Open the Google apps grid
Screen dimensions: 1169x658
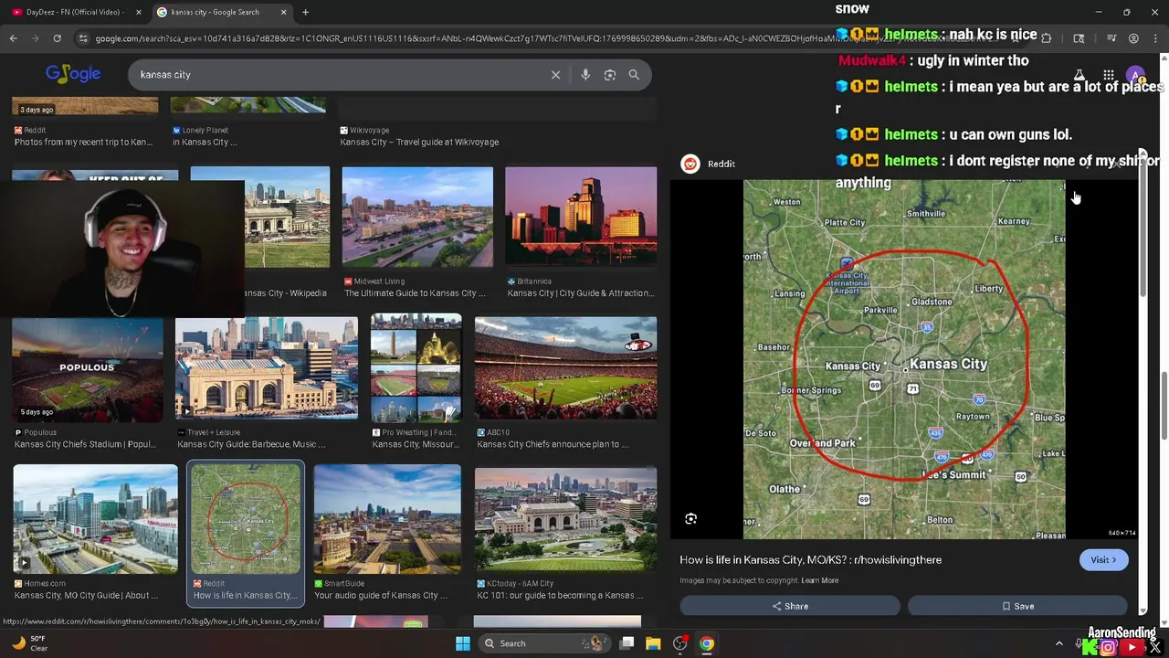click(1108, 75)
